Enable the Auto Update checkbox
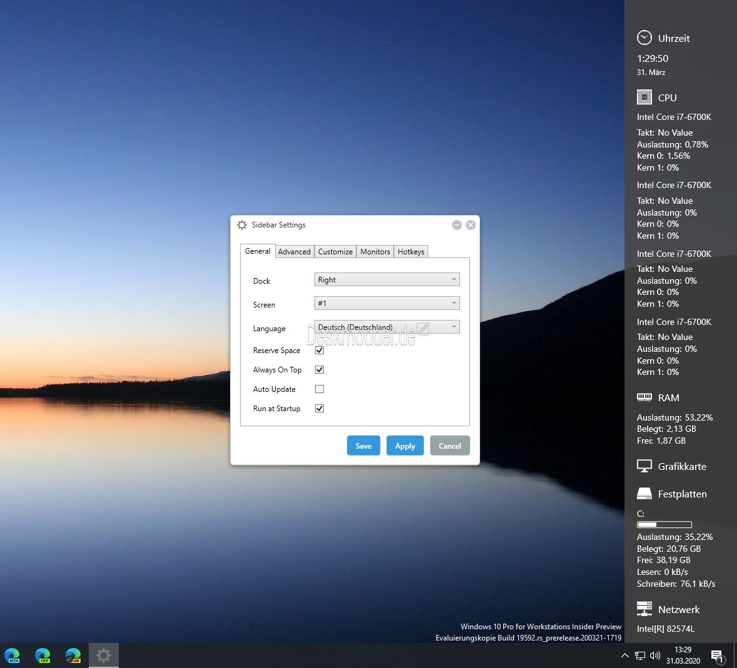Screen dimensions: 737x668 [x=319, y=389]
